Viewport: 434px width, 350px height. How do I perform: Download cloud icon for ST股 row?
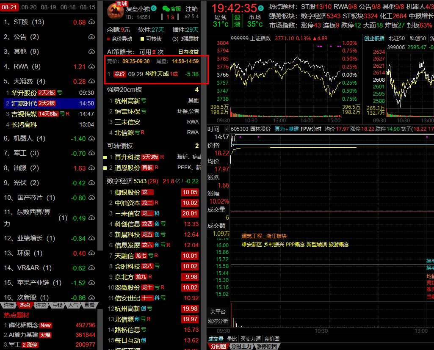click(x=91, y=22)
